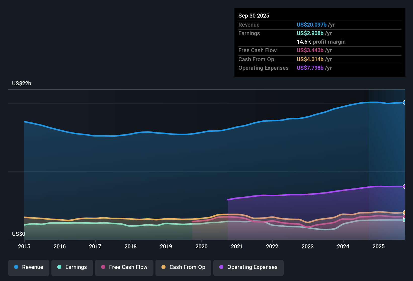Viewport: 413px width, 281px height.
Task: Click the Operating Expenses legend button
Action: pyautogui.click(x=248, y=267)
